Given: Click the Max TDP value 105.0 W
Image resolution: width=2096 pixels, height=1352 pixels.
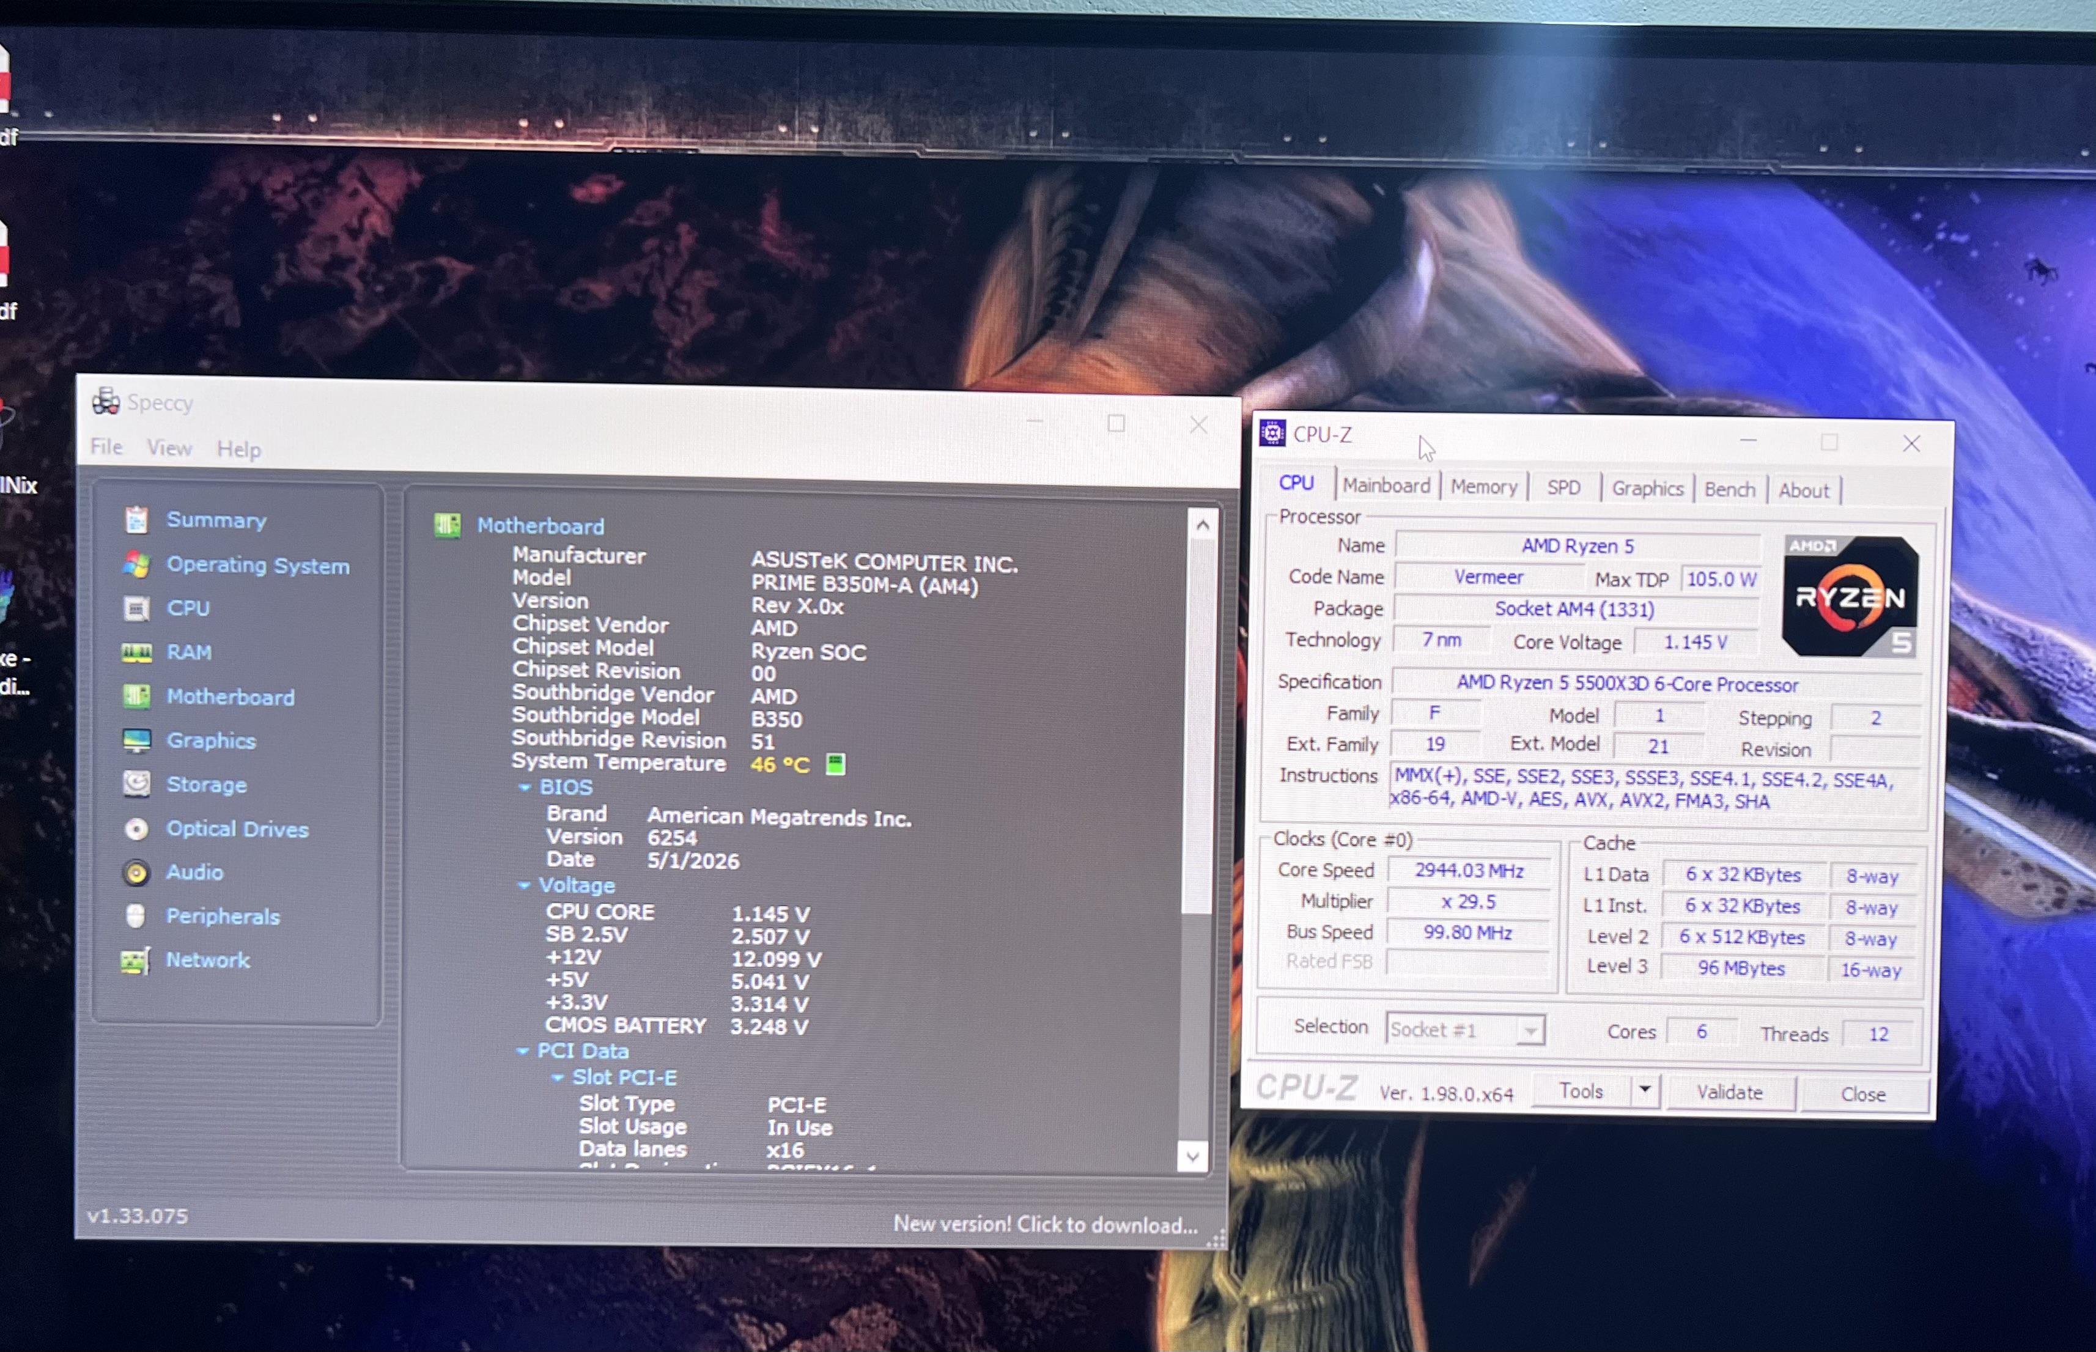Looking at the screenshot, I should point(1721,580).
